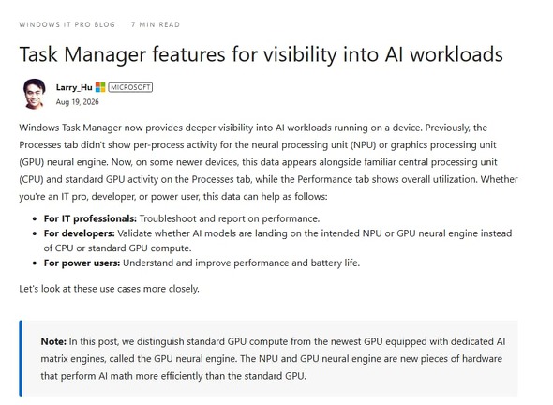This screenshot has width=553, height=405.
Task: Click the opening paragraph starting 'Windows Task Manager'
Action: [x=268, y=162]
